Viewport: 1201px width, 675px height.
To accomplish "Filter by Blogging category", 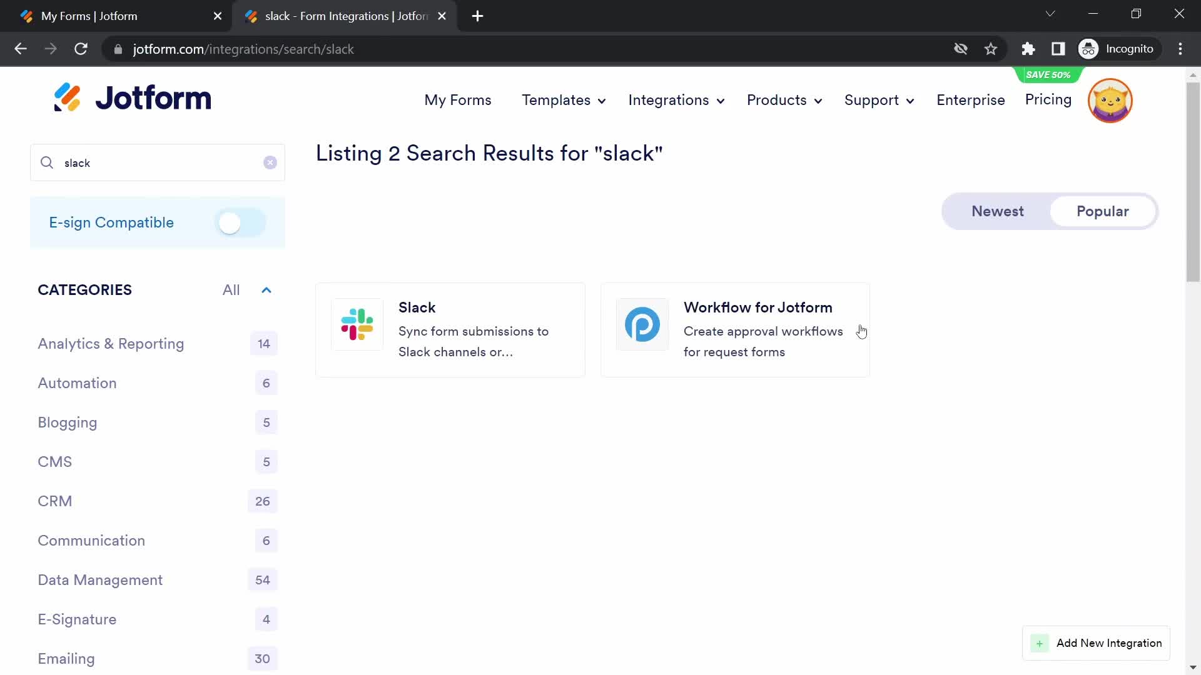I will 68,422.
